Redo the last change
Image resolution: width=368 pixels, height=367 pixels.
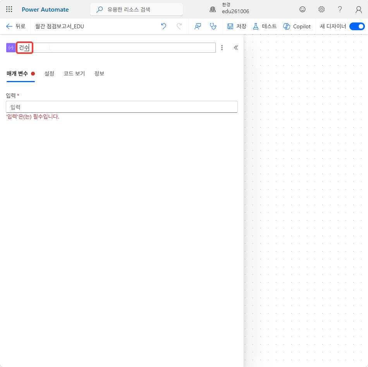(x=179, y=26)
